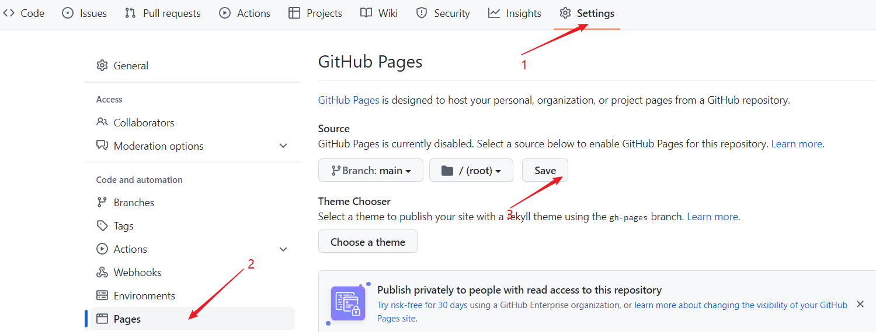
Task: Open the / (root) folder dropdown
Action: tap(471, 171)
